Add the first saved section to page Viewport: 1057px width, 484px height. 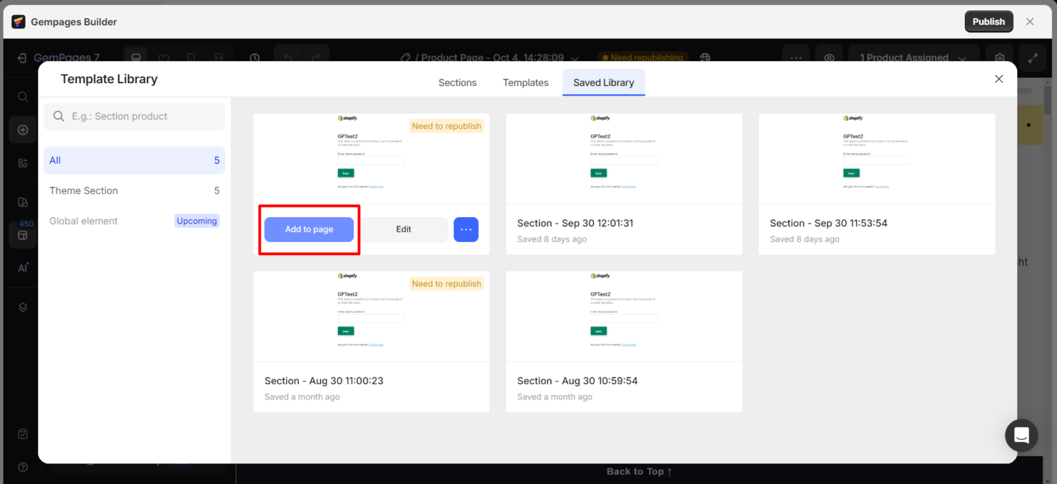(x=308, y=229)
